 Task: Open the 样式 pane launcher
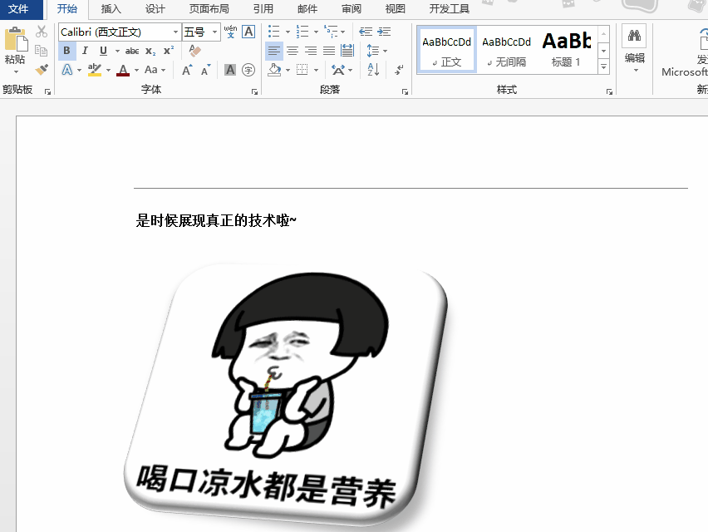[610, 91]
